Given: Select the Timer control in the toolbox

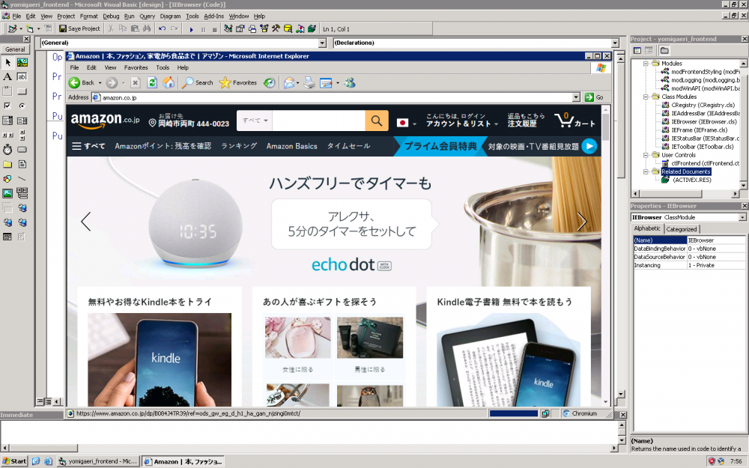Looking at the screenshot, I should point(7,150).
